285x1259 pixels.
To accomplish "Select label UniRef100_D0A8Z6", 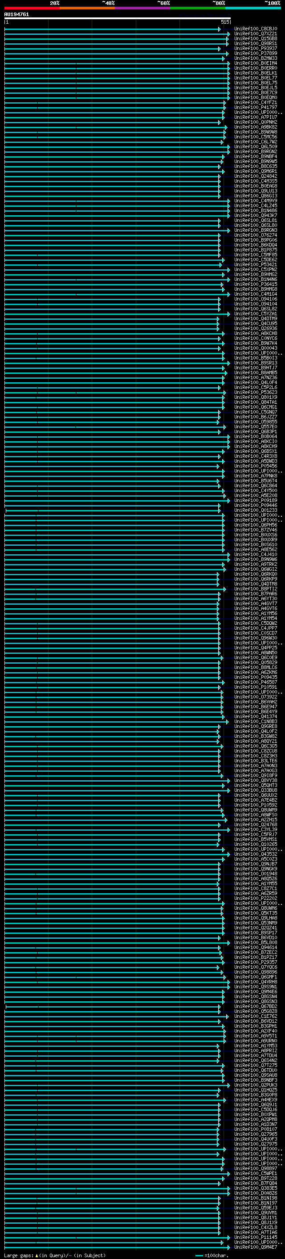I will click(256, 1193).
